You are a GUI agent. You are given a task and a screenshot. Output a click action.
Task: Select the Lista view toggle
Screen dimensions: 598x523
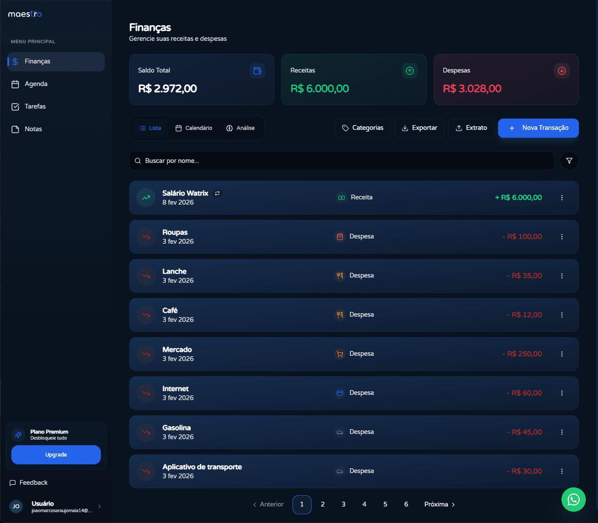149,128
